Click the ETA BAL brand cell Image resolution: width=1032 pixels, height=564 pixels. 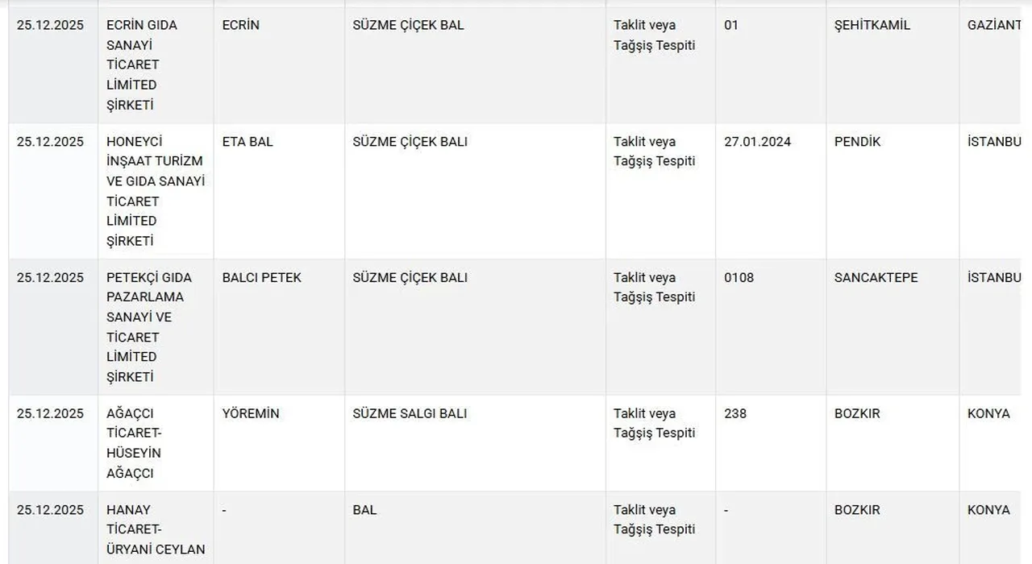pyautogui.click(x=248, y=142)
